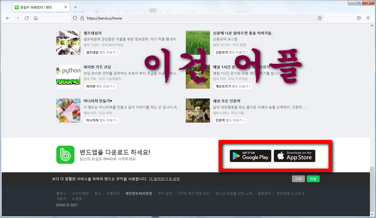Open a new tab with the plus button
The width and height of the screenshot is (376, 218).
[75, 7]
